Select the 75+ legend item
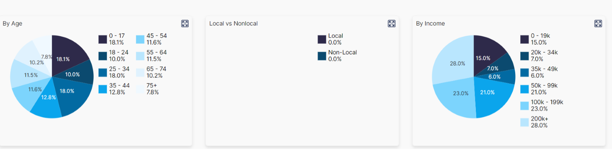This screenshot has width=612, height=153. (148, 89)
